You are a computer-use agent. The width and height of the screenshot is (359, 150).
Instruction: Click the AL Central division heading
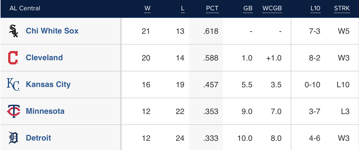click(x=25, y=8)
